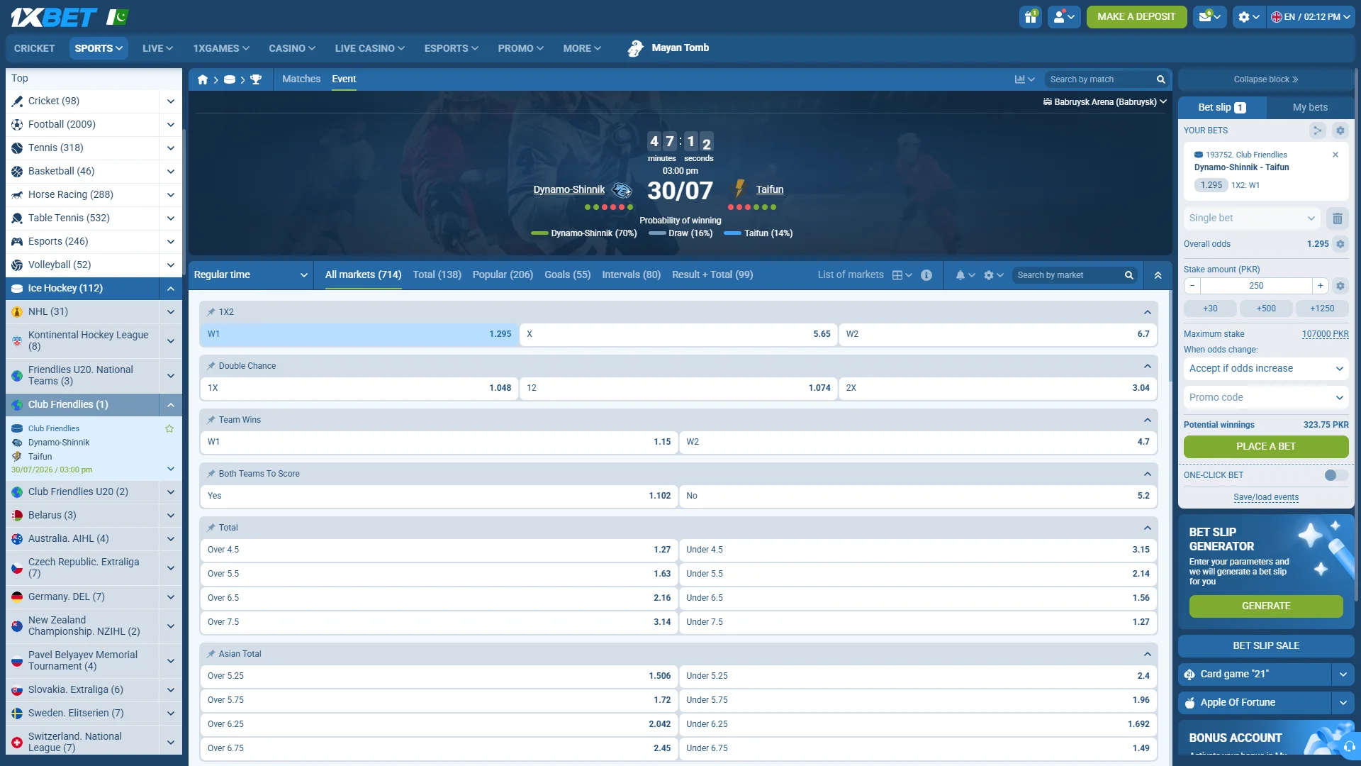This screenshot has height=766, width=1361.
Task: Clear the bet slip trash icon
Action: (x=1338, y=218)
